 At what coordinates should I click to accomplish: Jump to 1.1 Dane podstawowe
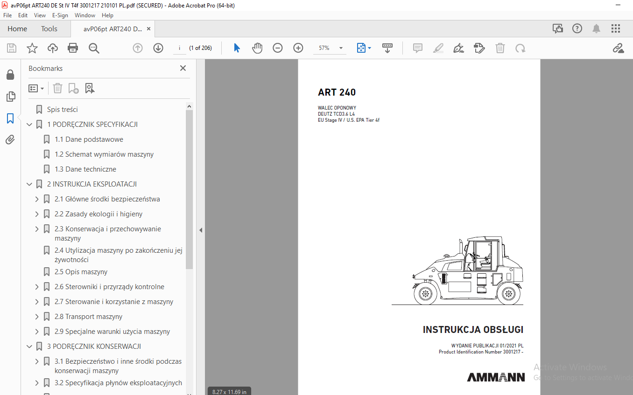click(x=89, y=139)
